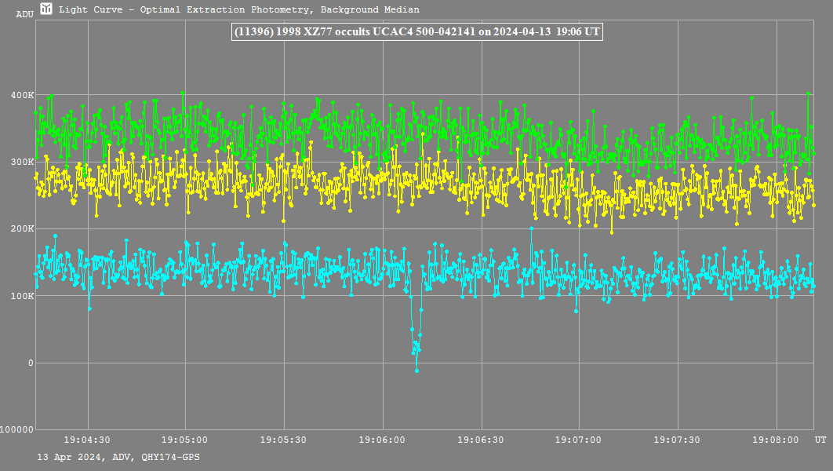Click the footer text 13 Apr 2024, ADV, QHY174-GPS
Image resolution: width=833 pixels, height=471 pixels.
click(118, 456)
